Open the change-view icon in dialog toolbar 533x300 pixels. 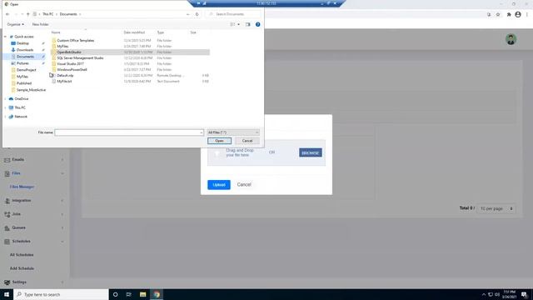232,24
